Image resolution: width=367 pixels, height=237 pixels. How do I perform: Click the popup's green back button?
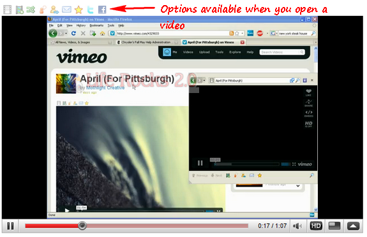click(193, 80)
